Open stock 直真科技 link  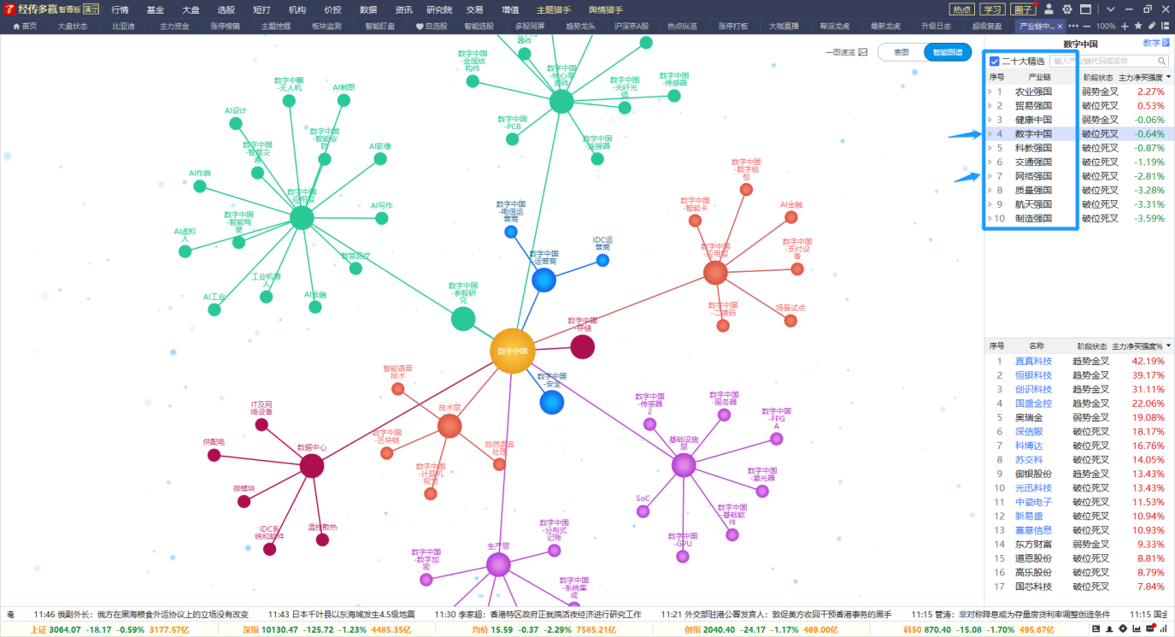pyautogui.click(x=1033, y=362)
